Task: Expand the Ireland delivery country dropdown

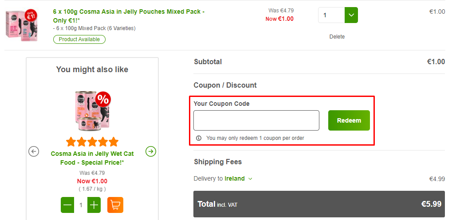Action: tap(250, 179)
